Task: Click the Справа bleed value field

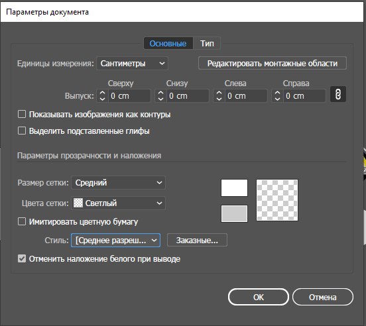Action: pos(304,96)
